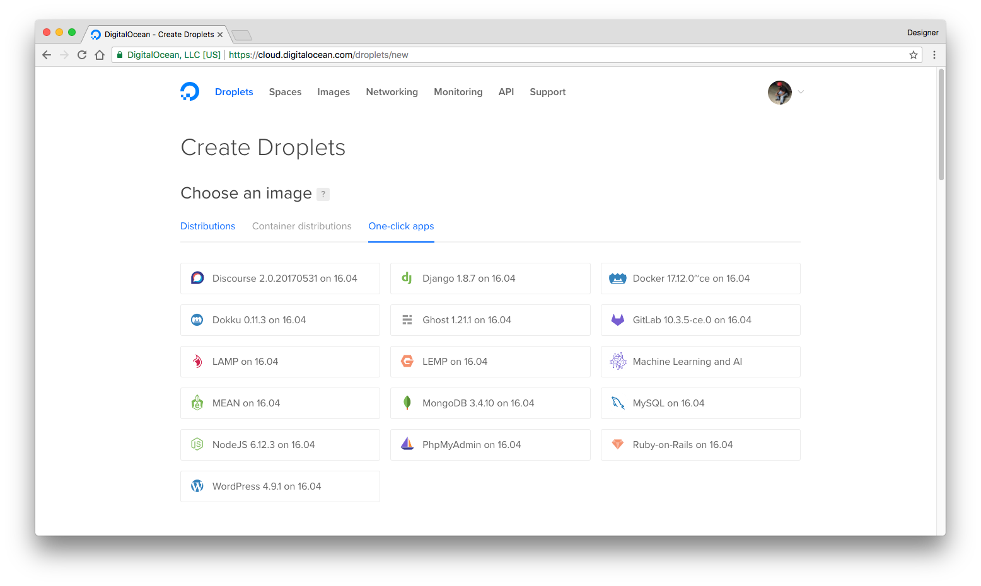
Task: Pick NodeJS 6.12.3 on 16.04
Action: point(280,445)
